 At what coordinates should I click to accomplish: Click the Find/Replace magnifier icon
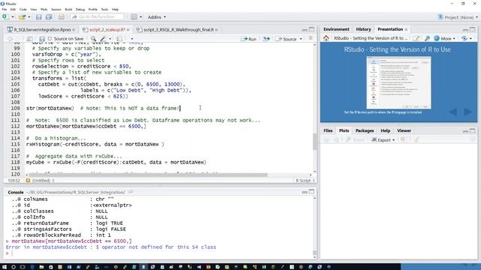tap(93, 39)
